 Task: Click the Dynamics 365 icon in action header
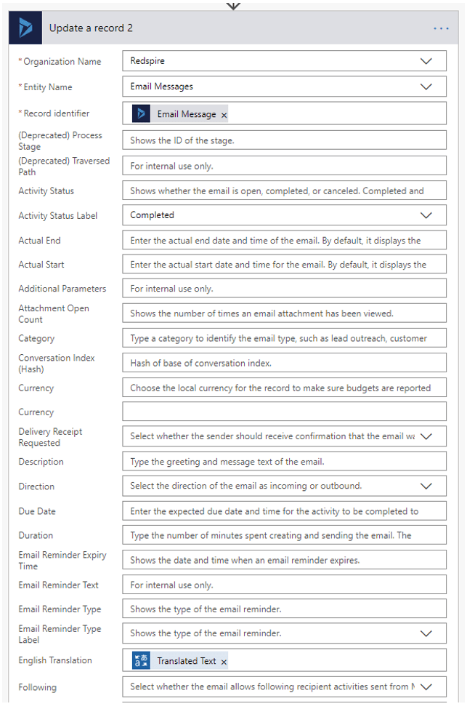[25, 28]
